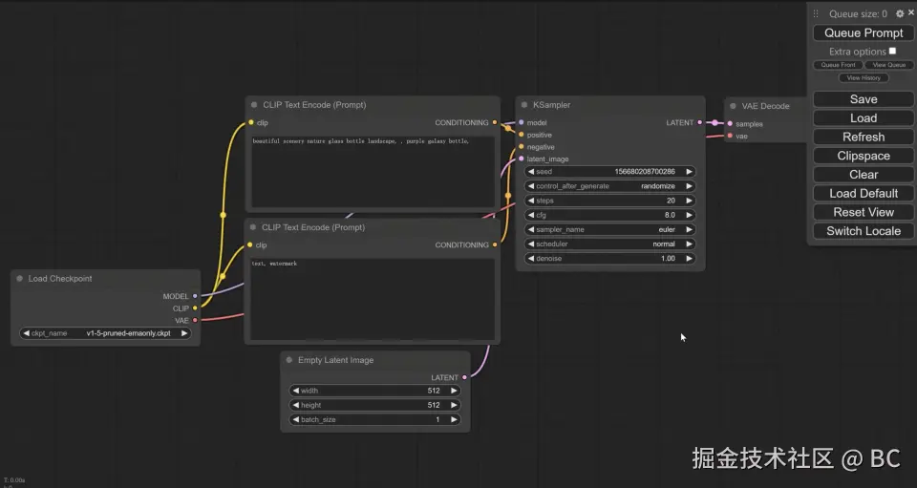Increase height with right arrow

coord(454,405)
